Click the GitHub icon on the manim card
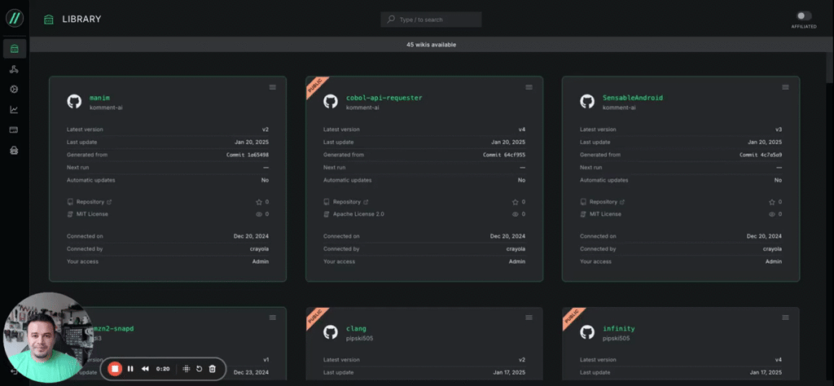This screenshot has width=834, height=386. 74,102
